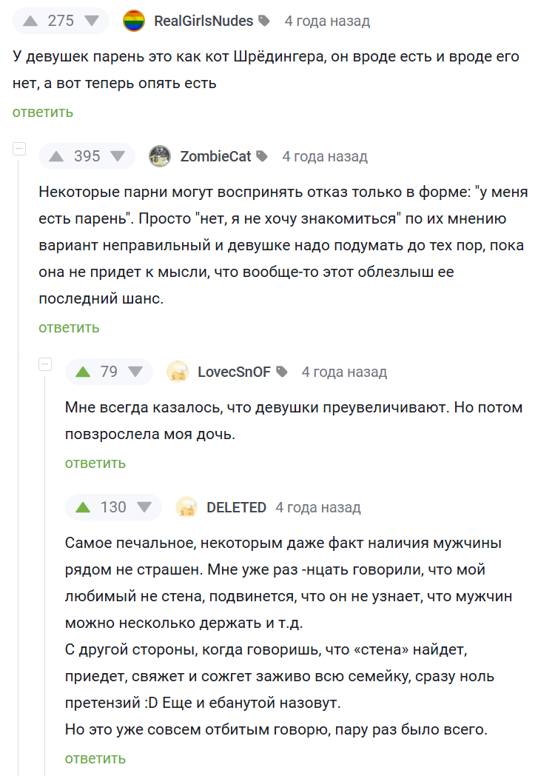Upvote the DELETED user's comment
The height and width of the screenshot is (776, 538).
coord(83,507)
